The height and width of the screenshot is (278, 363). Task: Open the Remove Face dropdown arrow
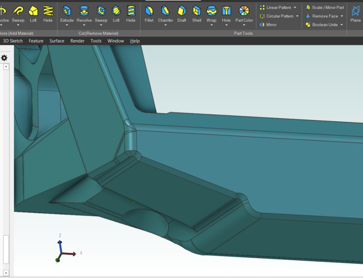point(342,16)
